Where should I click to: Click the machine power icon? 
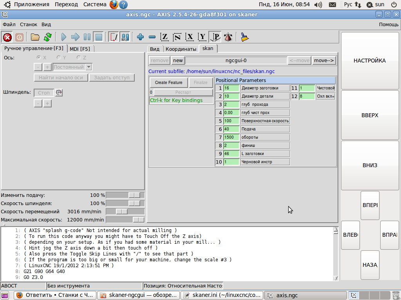[19, 37]
